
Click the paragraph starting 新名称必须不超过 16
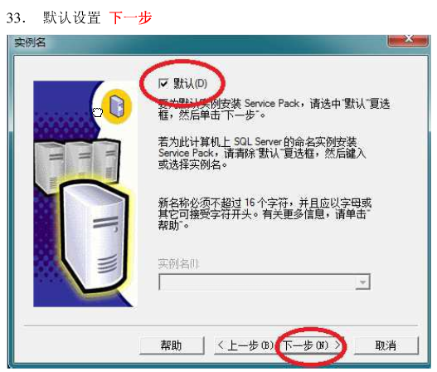click(x=265, y=213)
